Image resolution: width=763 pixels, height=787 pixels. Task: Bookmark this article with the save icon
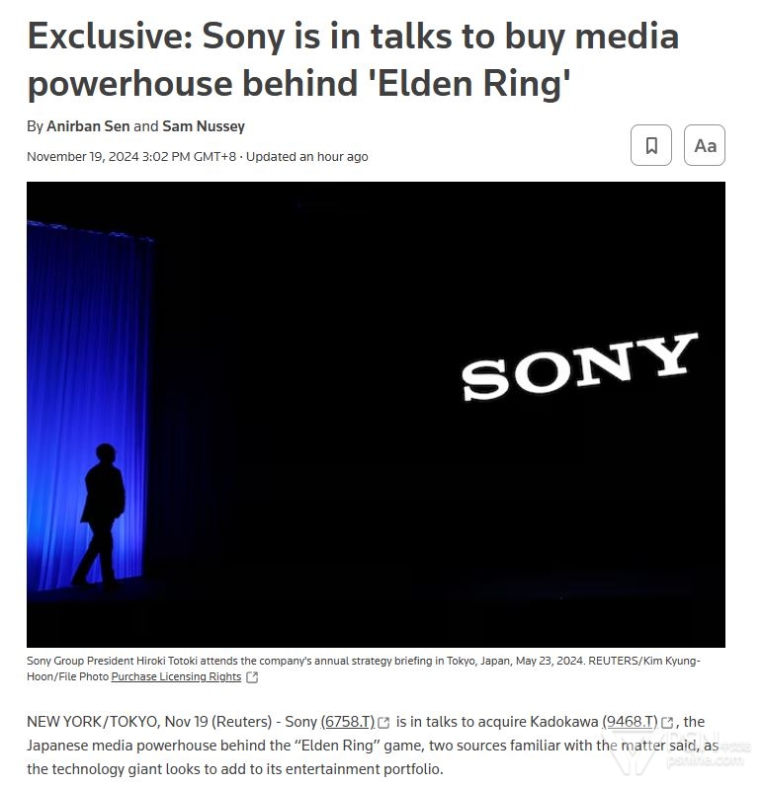pyautogui.click(x=650, y=145)
